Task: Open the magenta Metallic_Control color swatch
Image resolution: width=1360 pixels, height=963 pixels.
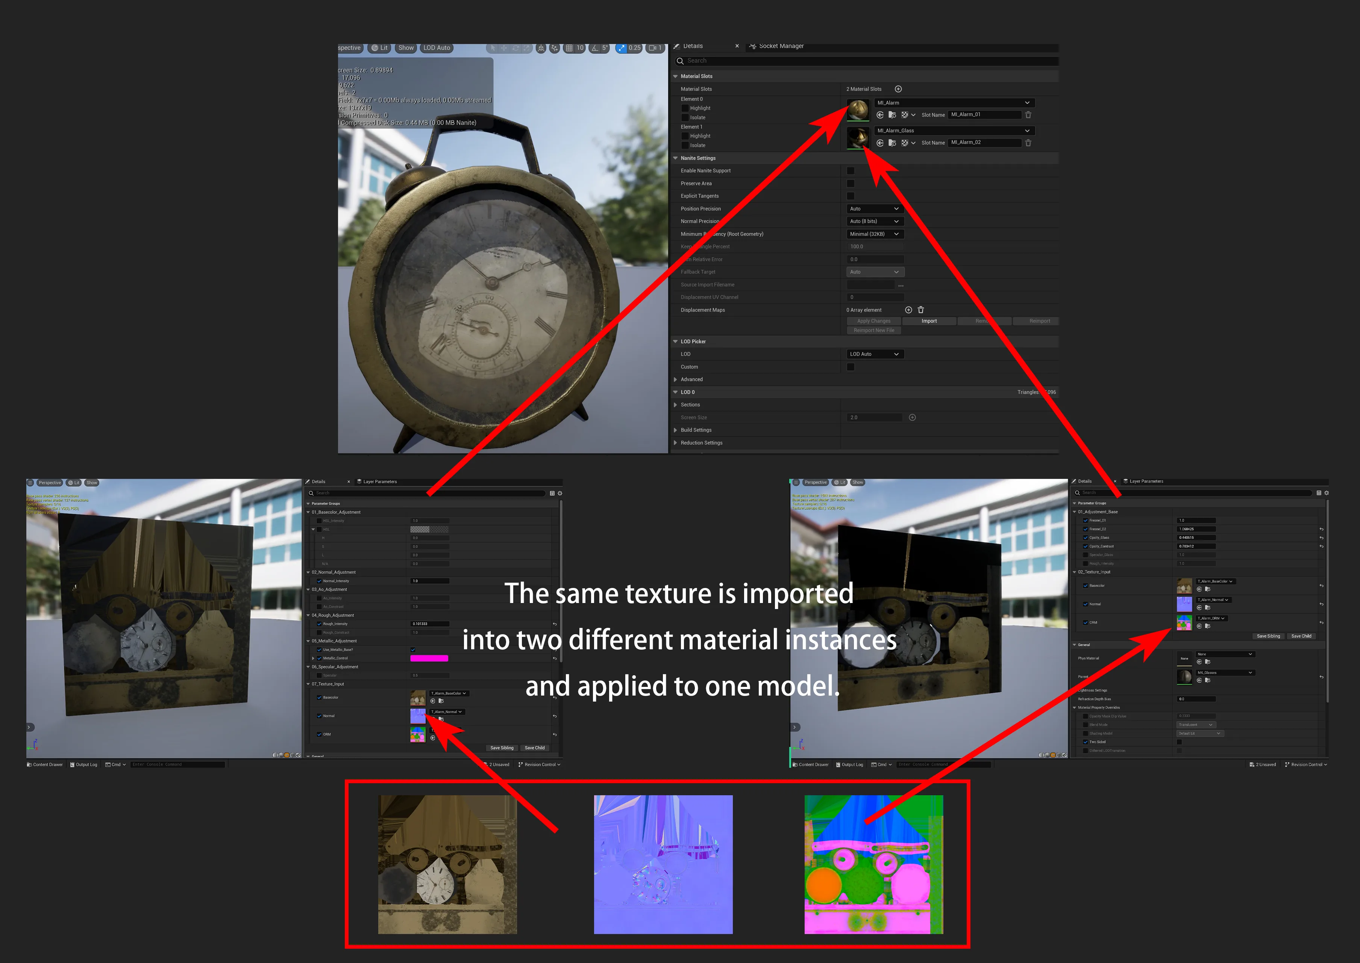Action: pos(429,658)
